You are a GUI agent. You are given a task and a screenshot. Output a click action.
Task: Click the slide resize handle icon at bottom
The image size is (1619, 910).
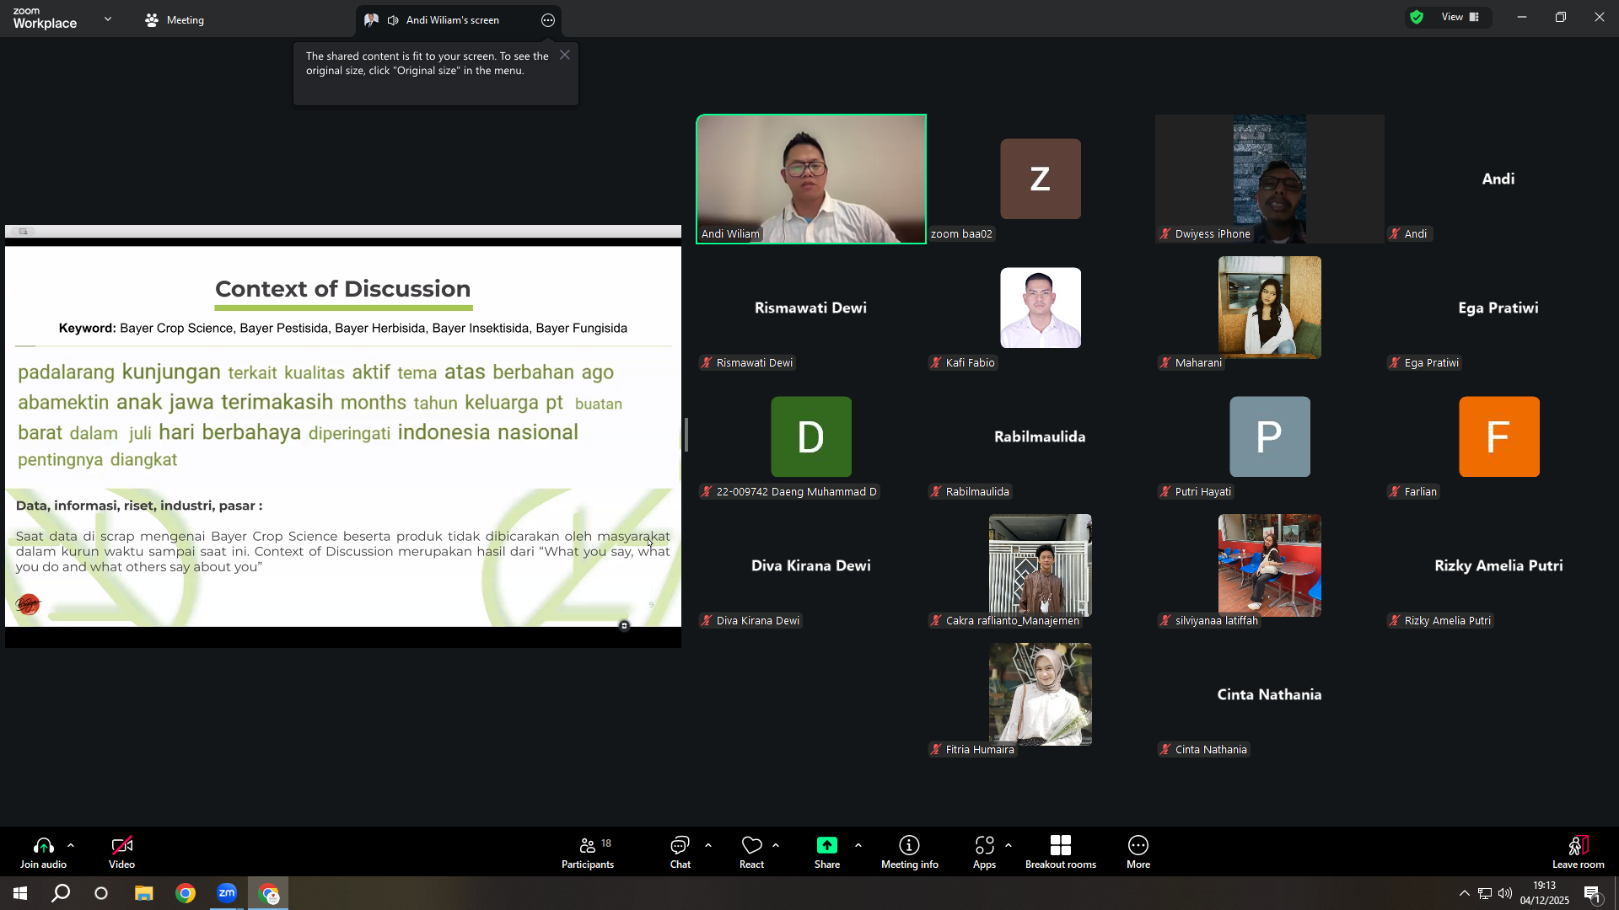click(624, 625)
